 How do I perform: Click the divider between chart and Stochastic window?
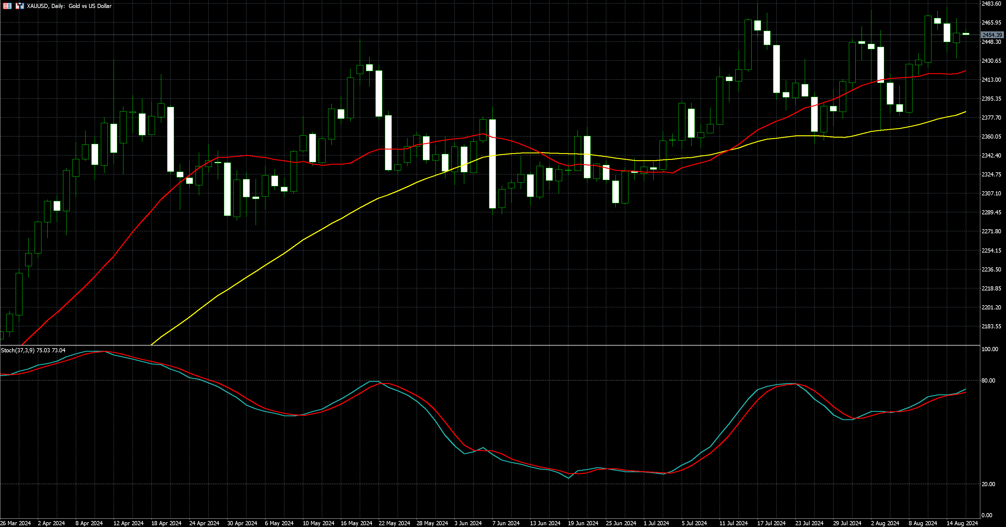point(488,345)
